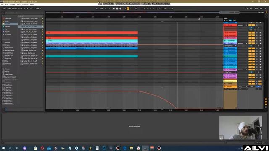
Task: Open the Clips category
Action: point(7,61)
